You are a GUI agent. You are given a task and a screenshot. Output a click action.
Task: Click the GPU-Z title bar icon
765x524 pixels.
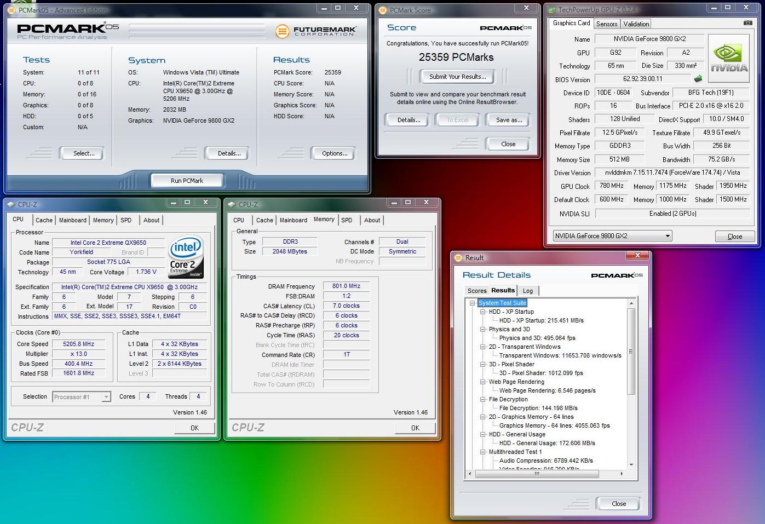click(x=552, y=10)
